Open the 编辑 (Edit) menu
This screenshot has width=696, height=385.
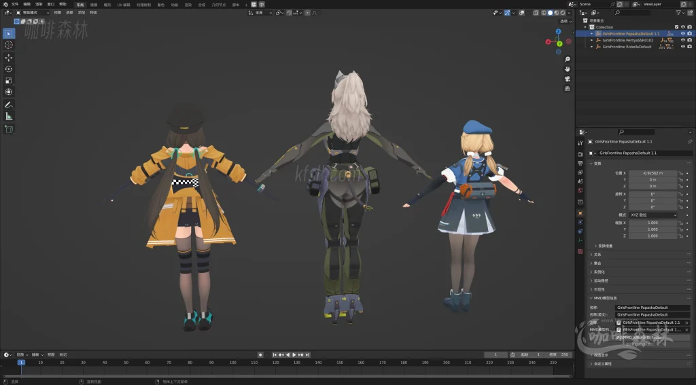click(x=27, y=4)
